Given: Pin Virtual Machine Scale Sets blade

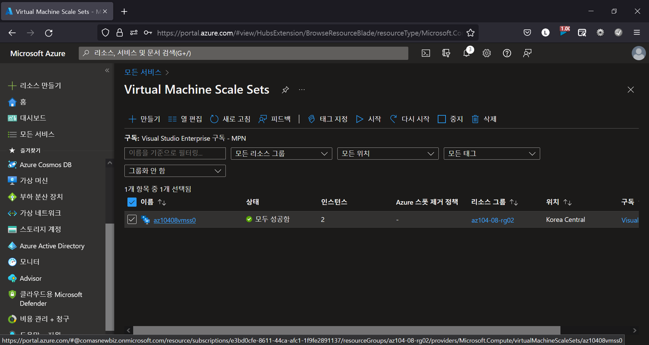Looking at the screenshot, I should [x=285, y=90].
